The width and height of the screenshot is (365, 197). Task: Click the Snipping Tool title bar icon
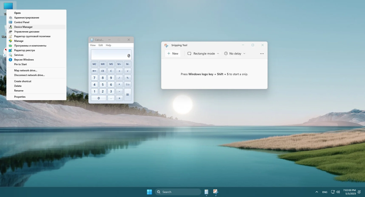coord(166,45)
